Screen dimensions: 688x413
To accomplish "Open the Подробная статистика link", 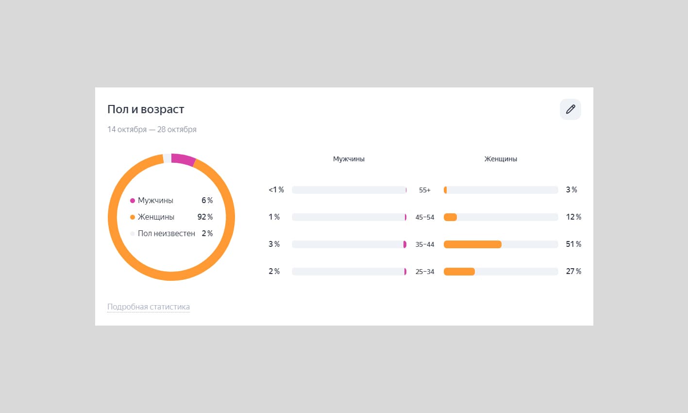I will [149, 307].
